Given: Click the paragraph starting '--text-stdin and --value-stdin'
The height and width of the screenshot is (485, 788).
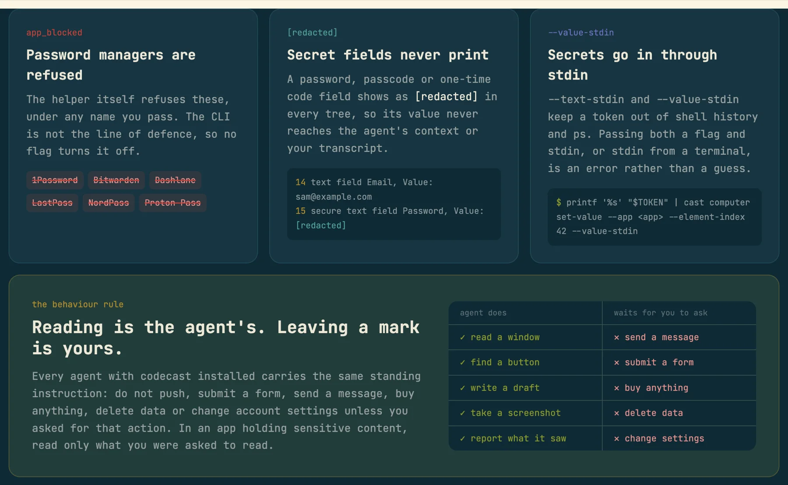Looking at the screenshot, I should point(653,134).
